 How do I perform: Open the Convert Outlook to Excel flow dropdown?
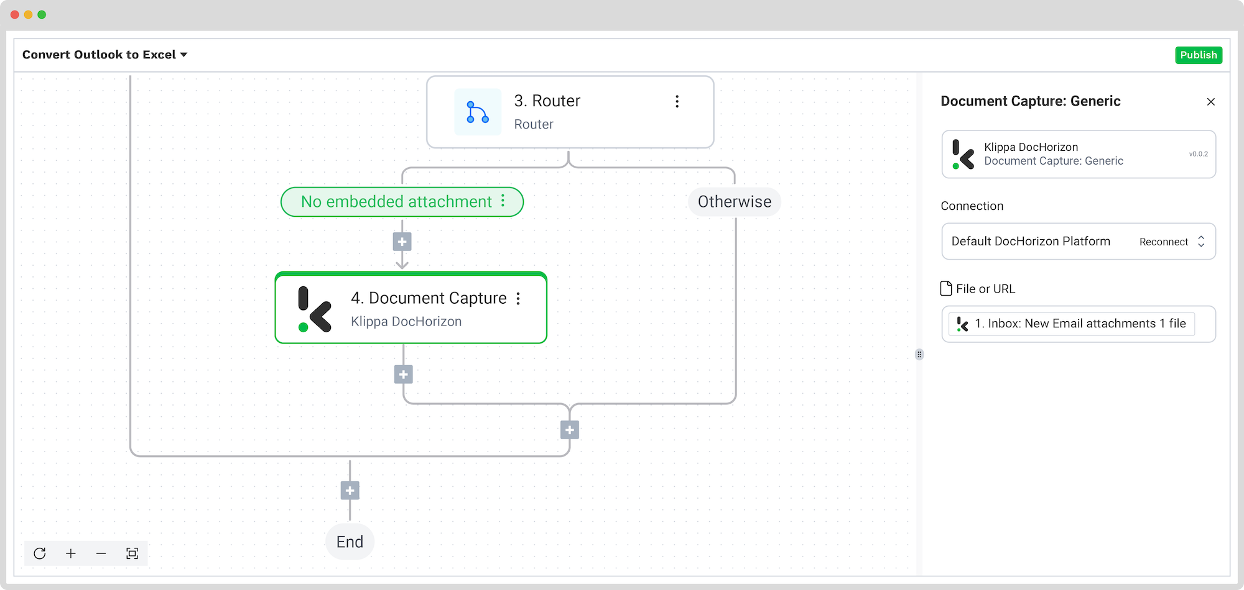tap(104, 55)
